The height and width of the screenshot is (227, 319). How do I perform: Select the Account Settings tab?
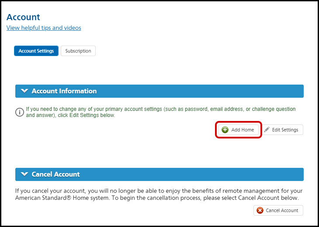[x=36, y=51]
